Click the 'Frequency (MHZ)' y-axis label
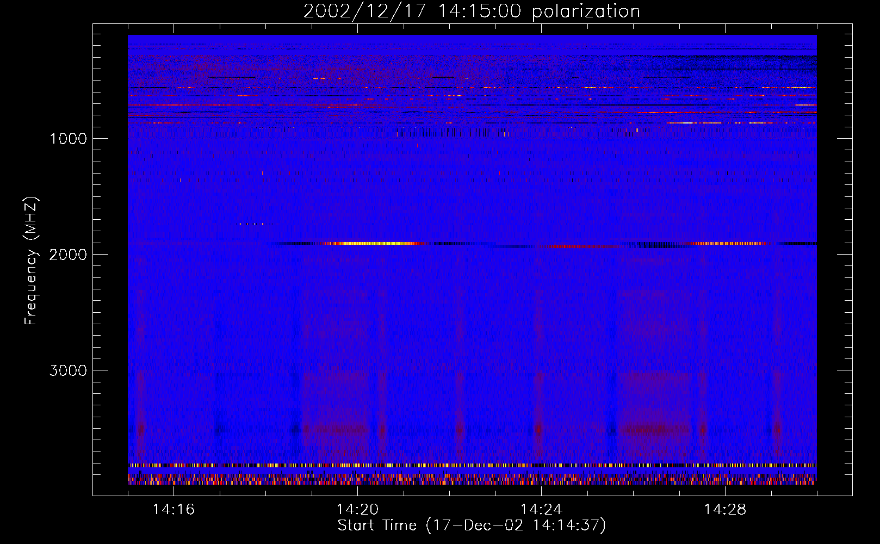 click(32, 261)
